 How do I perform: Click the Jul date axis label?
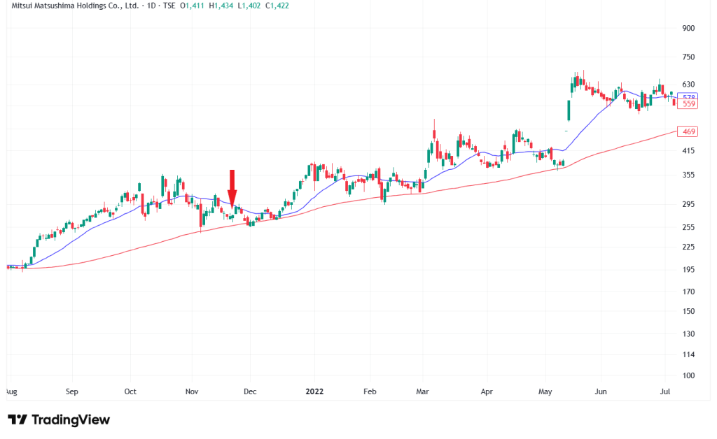tap(665, 391)
